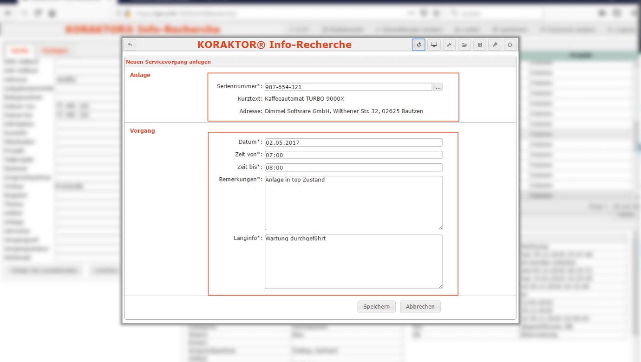Click the Langinfo textarea resize handle
This screenshot has width=641, height=362.
(x=440, y=286)
